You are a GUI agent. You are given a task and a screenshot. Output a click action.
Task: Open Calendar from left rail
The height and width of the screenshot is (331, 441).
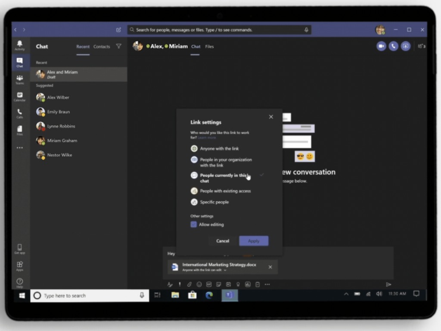point(20,97)
